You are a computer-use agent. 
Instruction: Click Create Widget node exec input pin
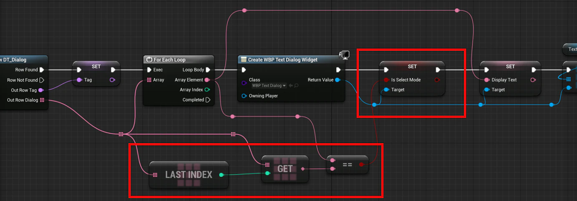coord(244,70)
